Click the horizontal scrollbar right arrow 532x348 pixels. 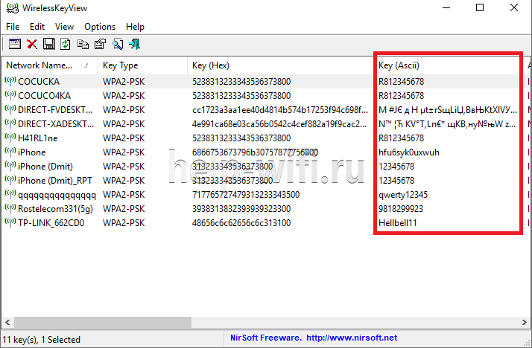tap(525, 322)
